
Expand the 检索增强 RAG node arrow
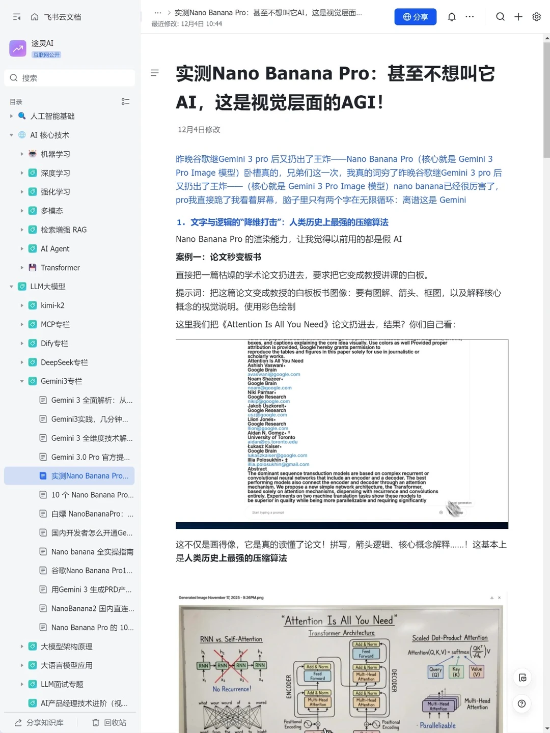point(22,230)
